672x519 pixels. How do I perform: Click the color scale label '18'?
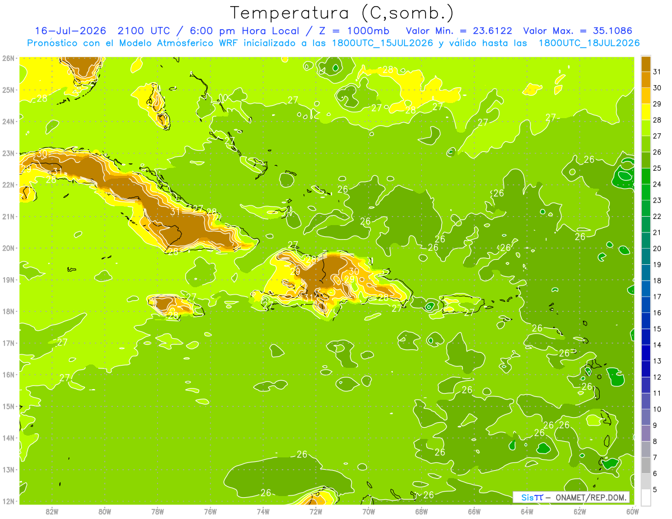pyautogui.click(x=657, y=280)
